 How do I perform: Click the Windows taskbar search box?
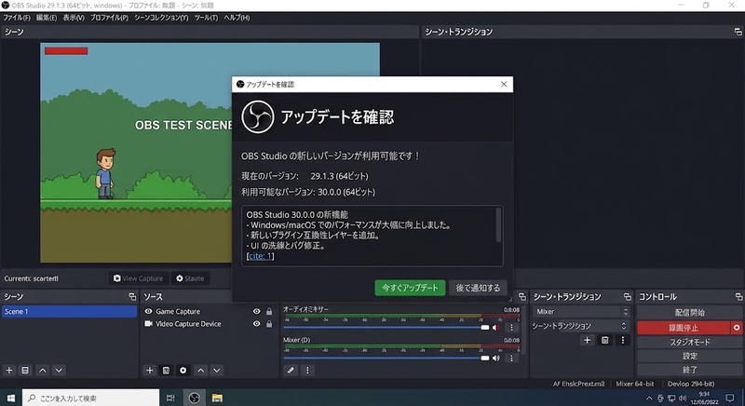(90, 398)
